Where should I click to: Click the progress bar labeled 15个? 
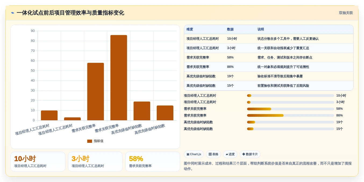pos(291,129)
